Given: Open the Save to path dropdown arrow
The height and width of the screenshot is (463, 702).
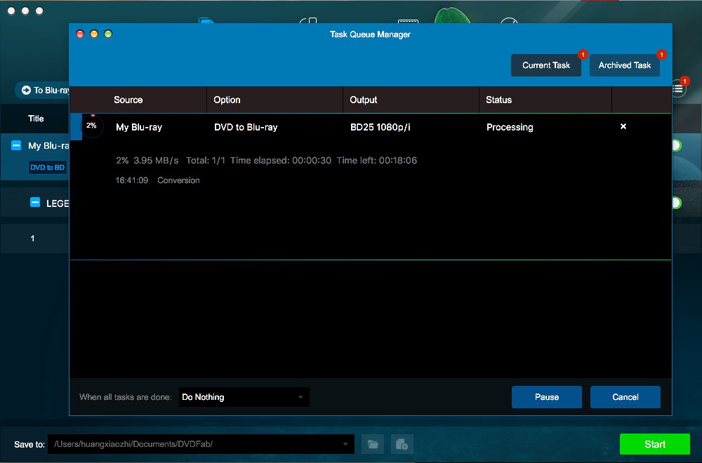Looking at the screenshot, I should (x=345, y=444).
